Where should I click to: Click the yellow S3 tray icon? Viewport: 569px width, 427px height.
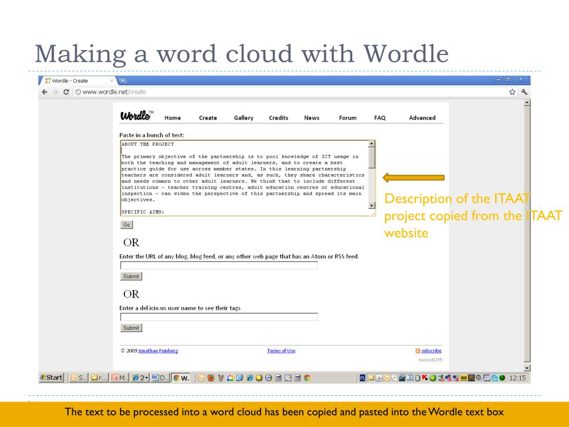pos(464,378)
